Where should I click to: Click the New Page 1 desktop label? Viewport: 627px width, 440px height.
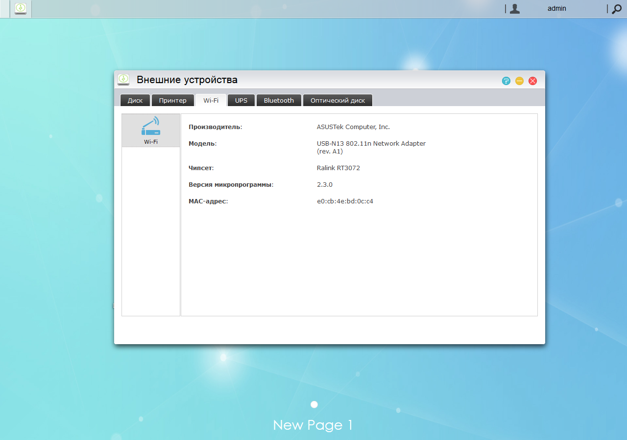coord(313,425)
